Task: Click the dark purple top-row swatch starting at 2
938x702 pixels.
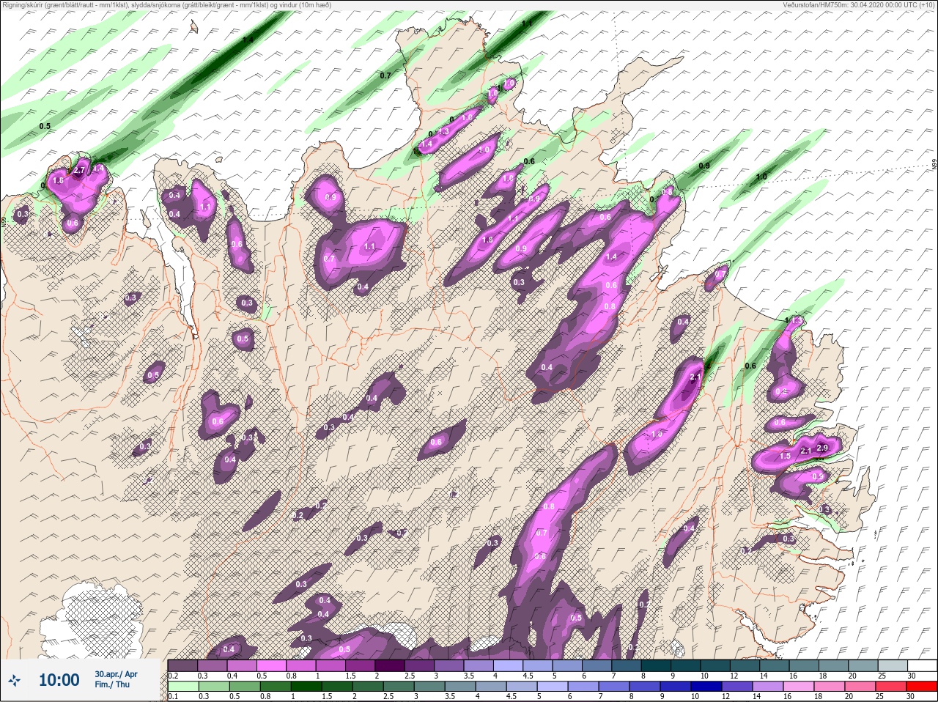Action: [x=390, y=665]
